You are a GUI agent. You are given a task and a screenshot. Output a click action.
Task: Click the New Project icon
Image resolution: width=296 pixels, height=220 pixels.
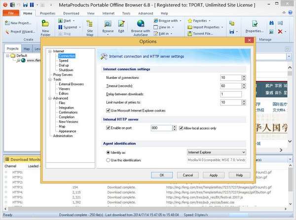(7, 23)
